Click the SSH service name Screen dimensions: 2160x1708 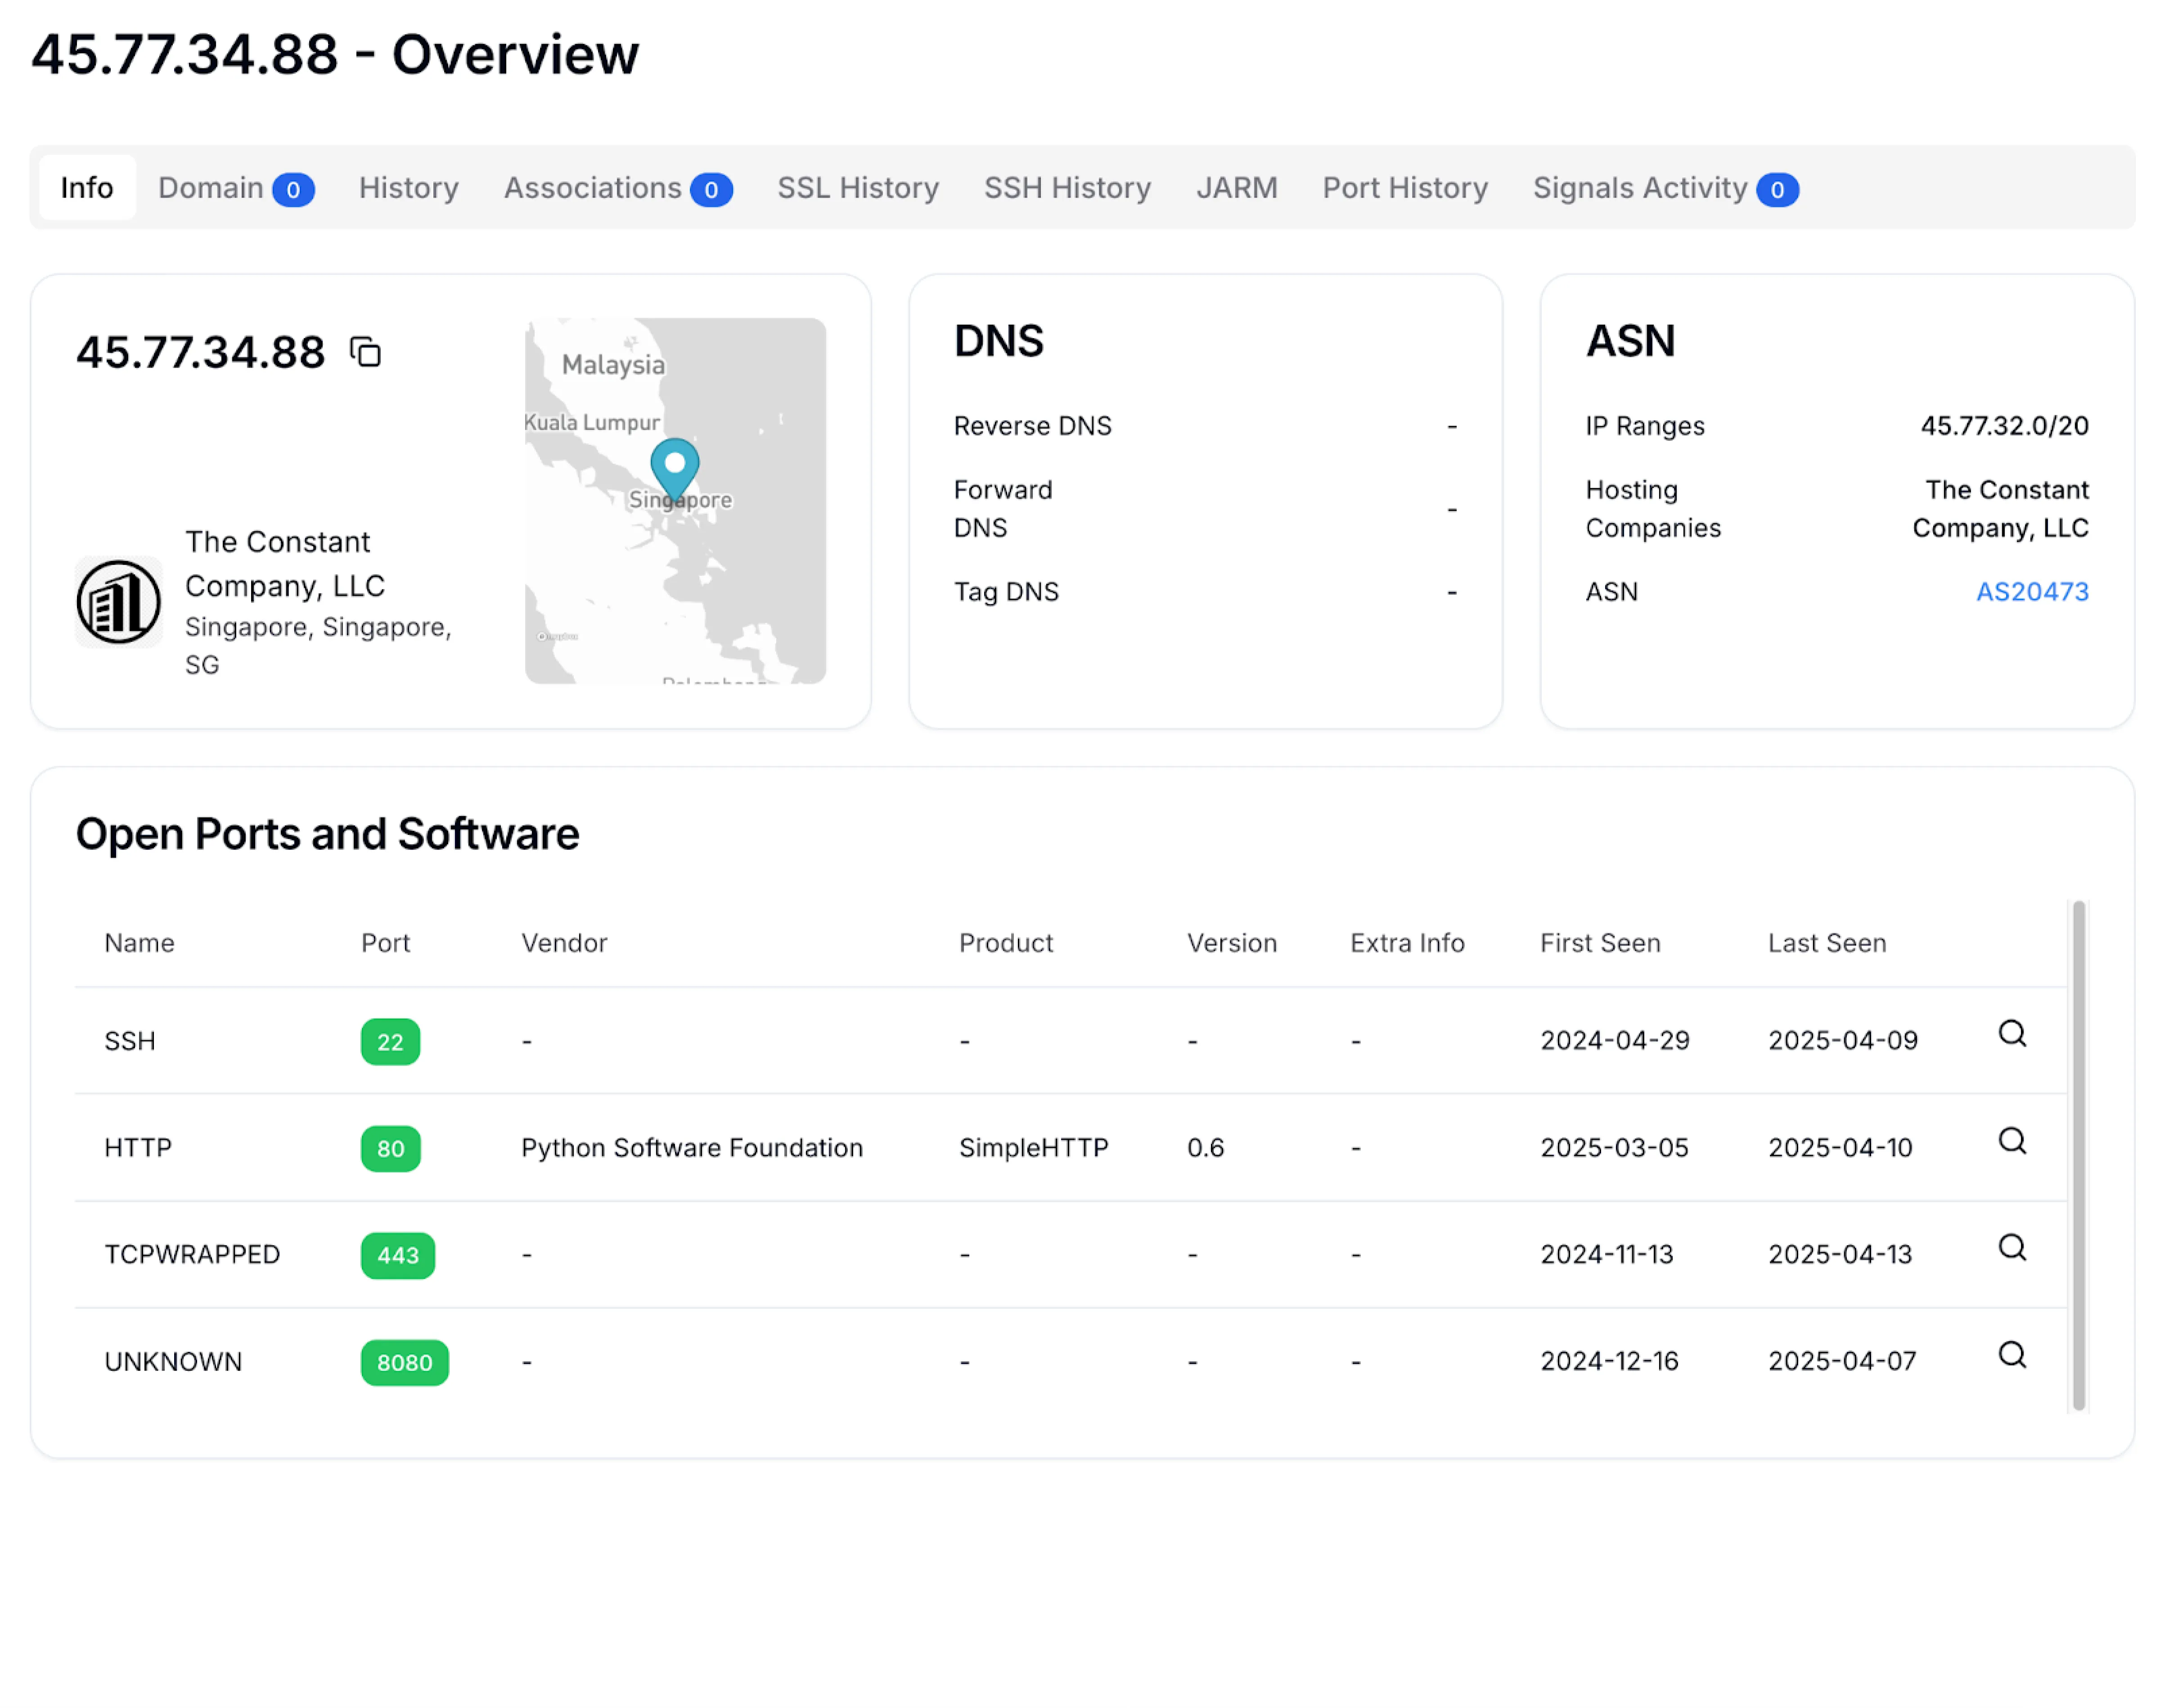pyautogui.click(x=130, y=1041)
